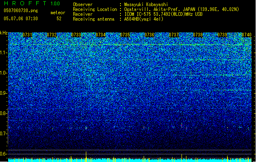Click the 0738 time marker
The width and height of the screenshot is (256, 162).
coord(198,35)
